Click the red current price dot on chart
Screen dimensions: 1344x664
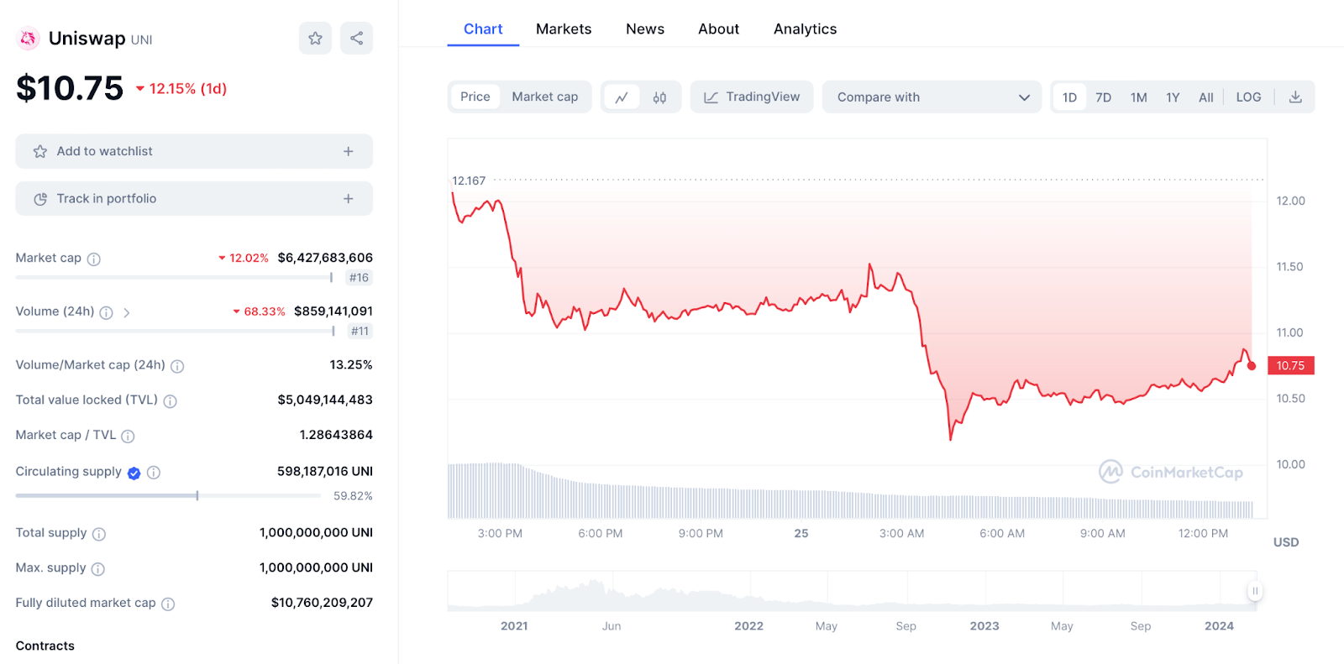tap(1252, 365)
